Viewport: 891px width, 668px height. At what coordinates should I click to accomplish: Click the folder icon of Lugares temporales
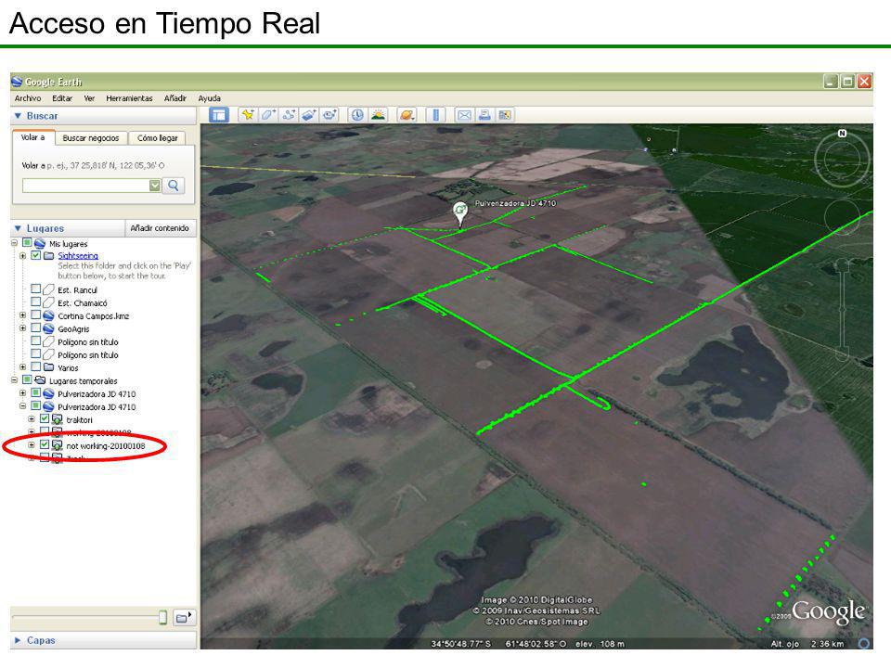coord(40,380)
